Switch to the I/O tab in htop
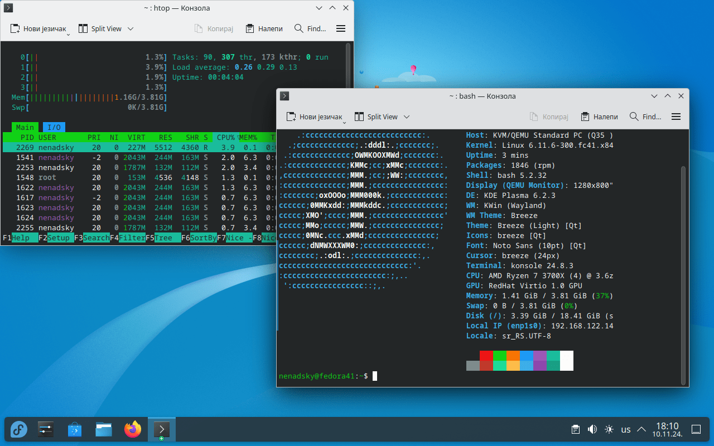The height and width of the screenshot is (446, 714). tap(54, 128)
